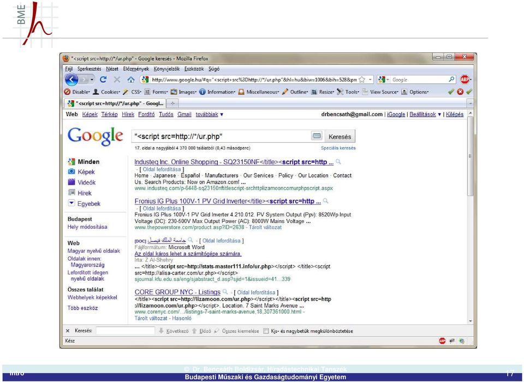
Task: Open the Eszközök menu
Action: click(x=194, y=69)
